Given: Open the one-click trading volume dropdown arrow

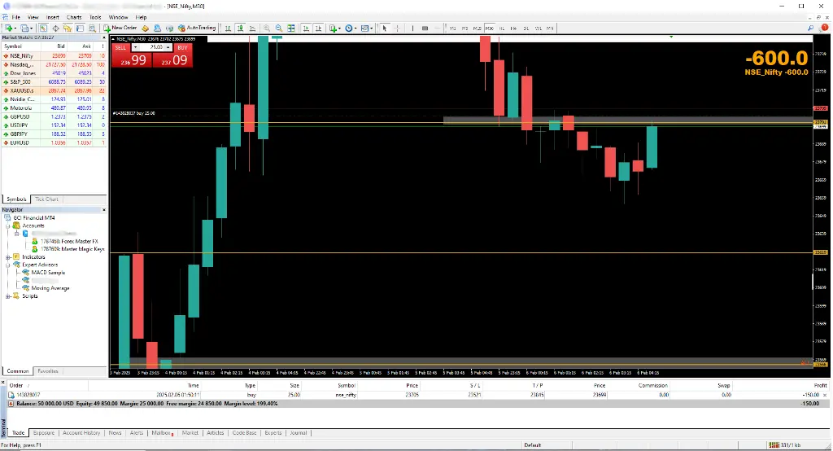Looking at the screenshot, I should coord(136,47).
